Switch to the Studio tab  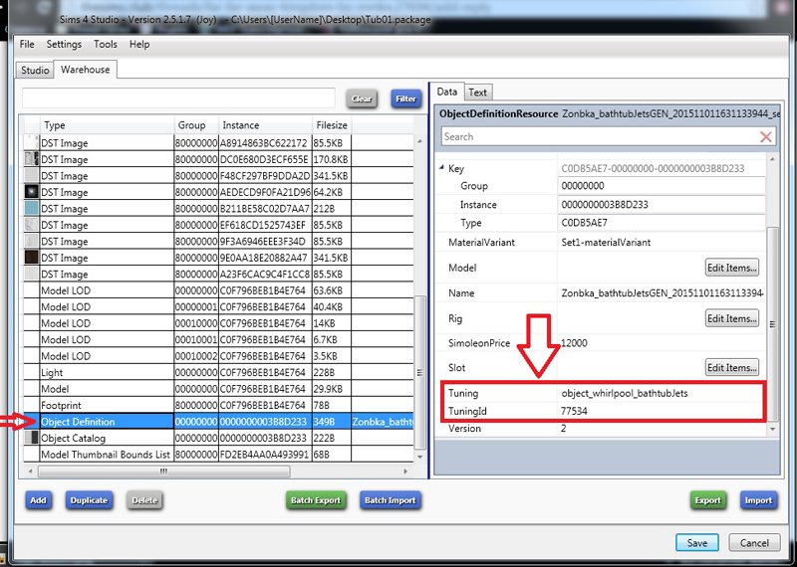point(35,71)
